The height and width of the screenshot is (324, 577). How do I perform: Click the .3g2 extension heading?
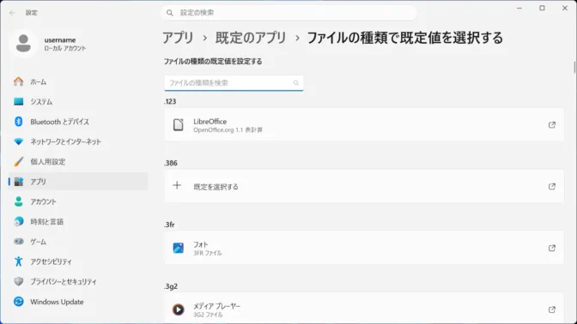[171, 286]
